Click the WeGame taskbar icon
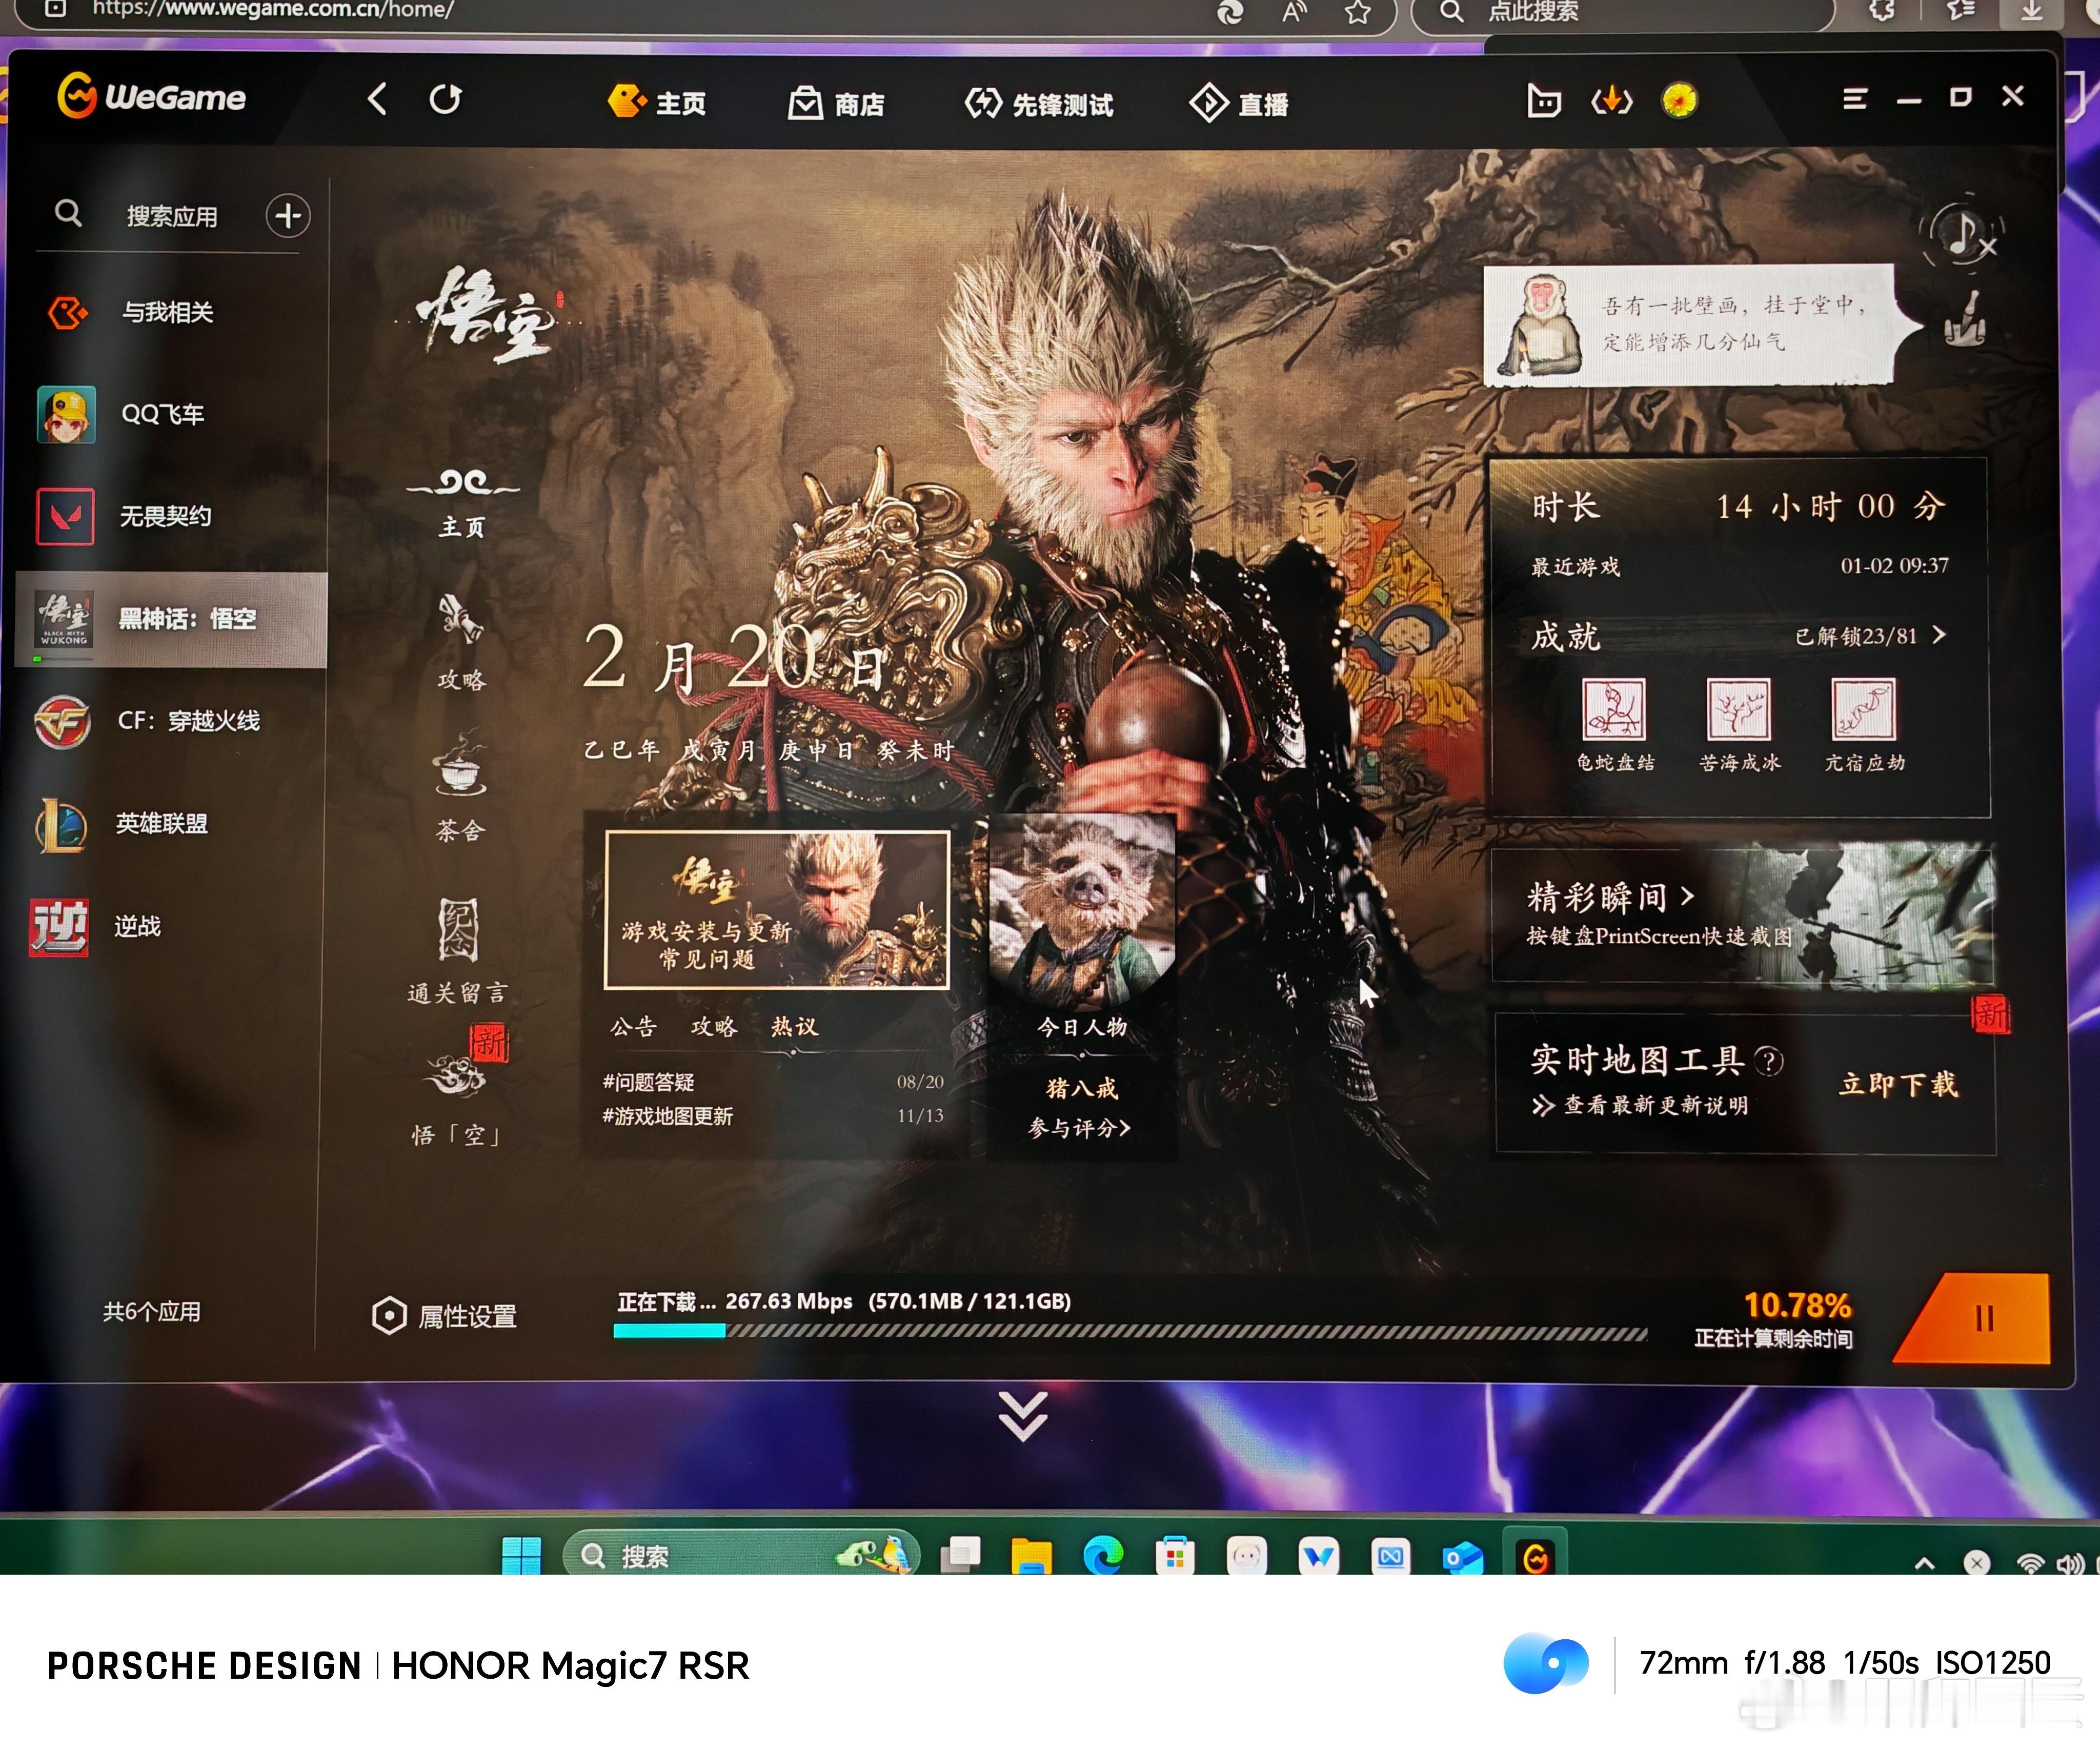The height and width of the screenshot is (1751, 2100). (1536, 1556)
